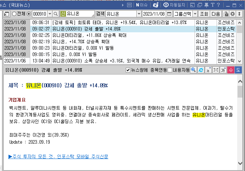Screen dimensions: 245x171
Task: Select news row 소폭 상승세 +3.16% dated 2023/11/06
Action: tap(120, 61)
